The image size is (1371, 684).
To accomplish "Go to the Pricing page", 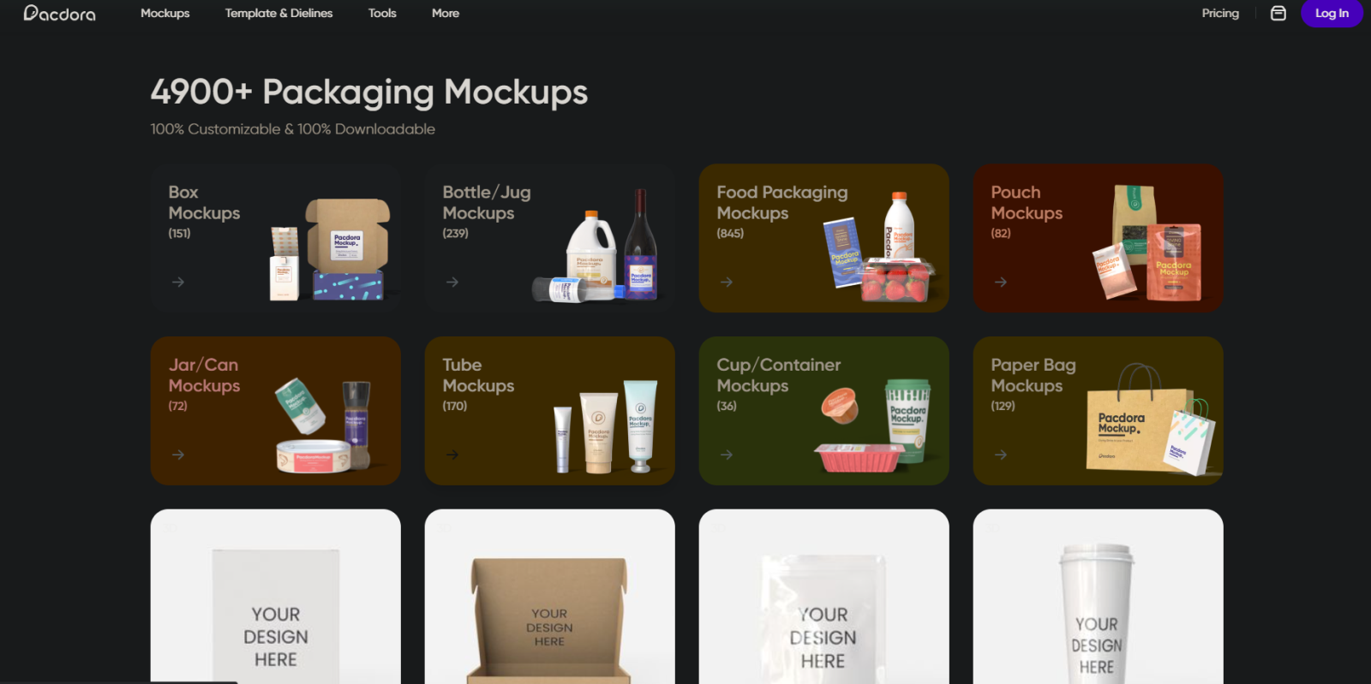I will pos(1220,13).
